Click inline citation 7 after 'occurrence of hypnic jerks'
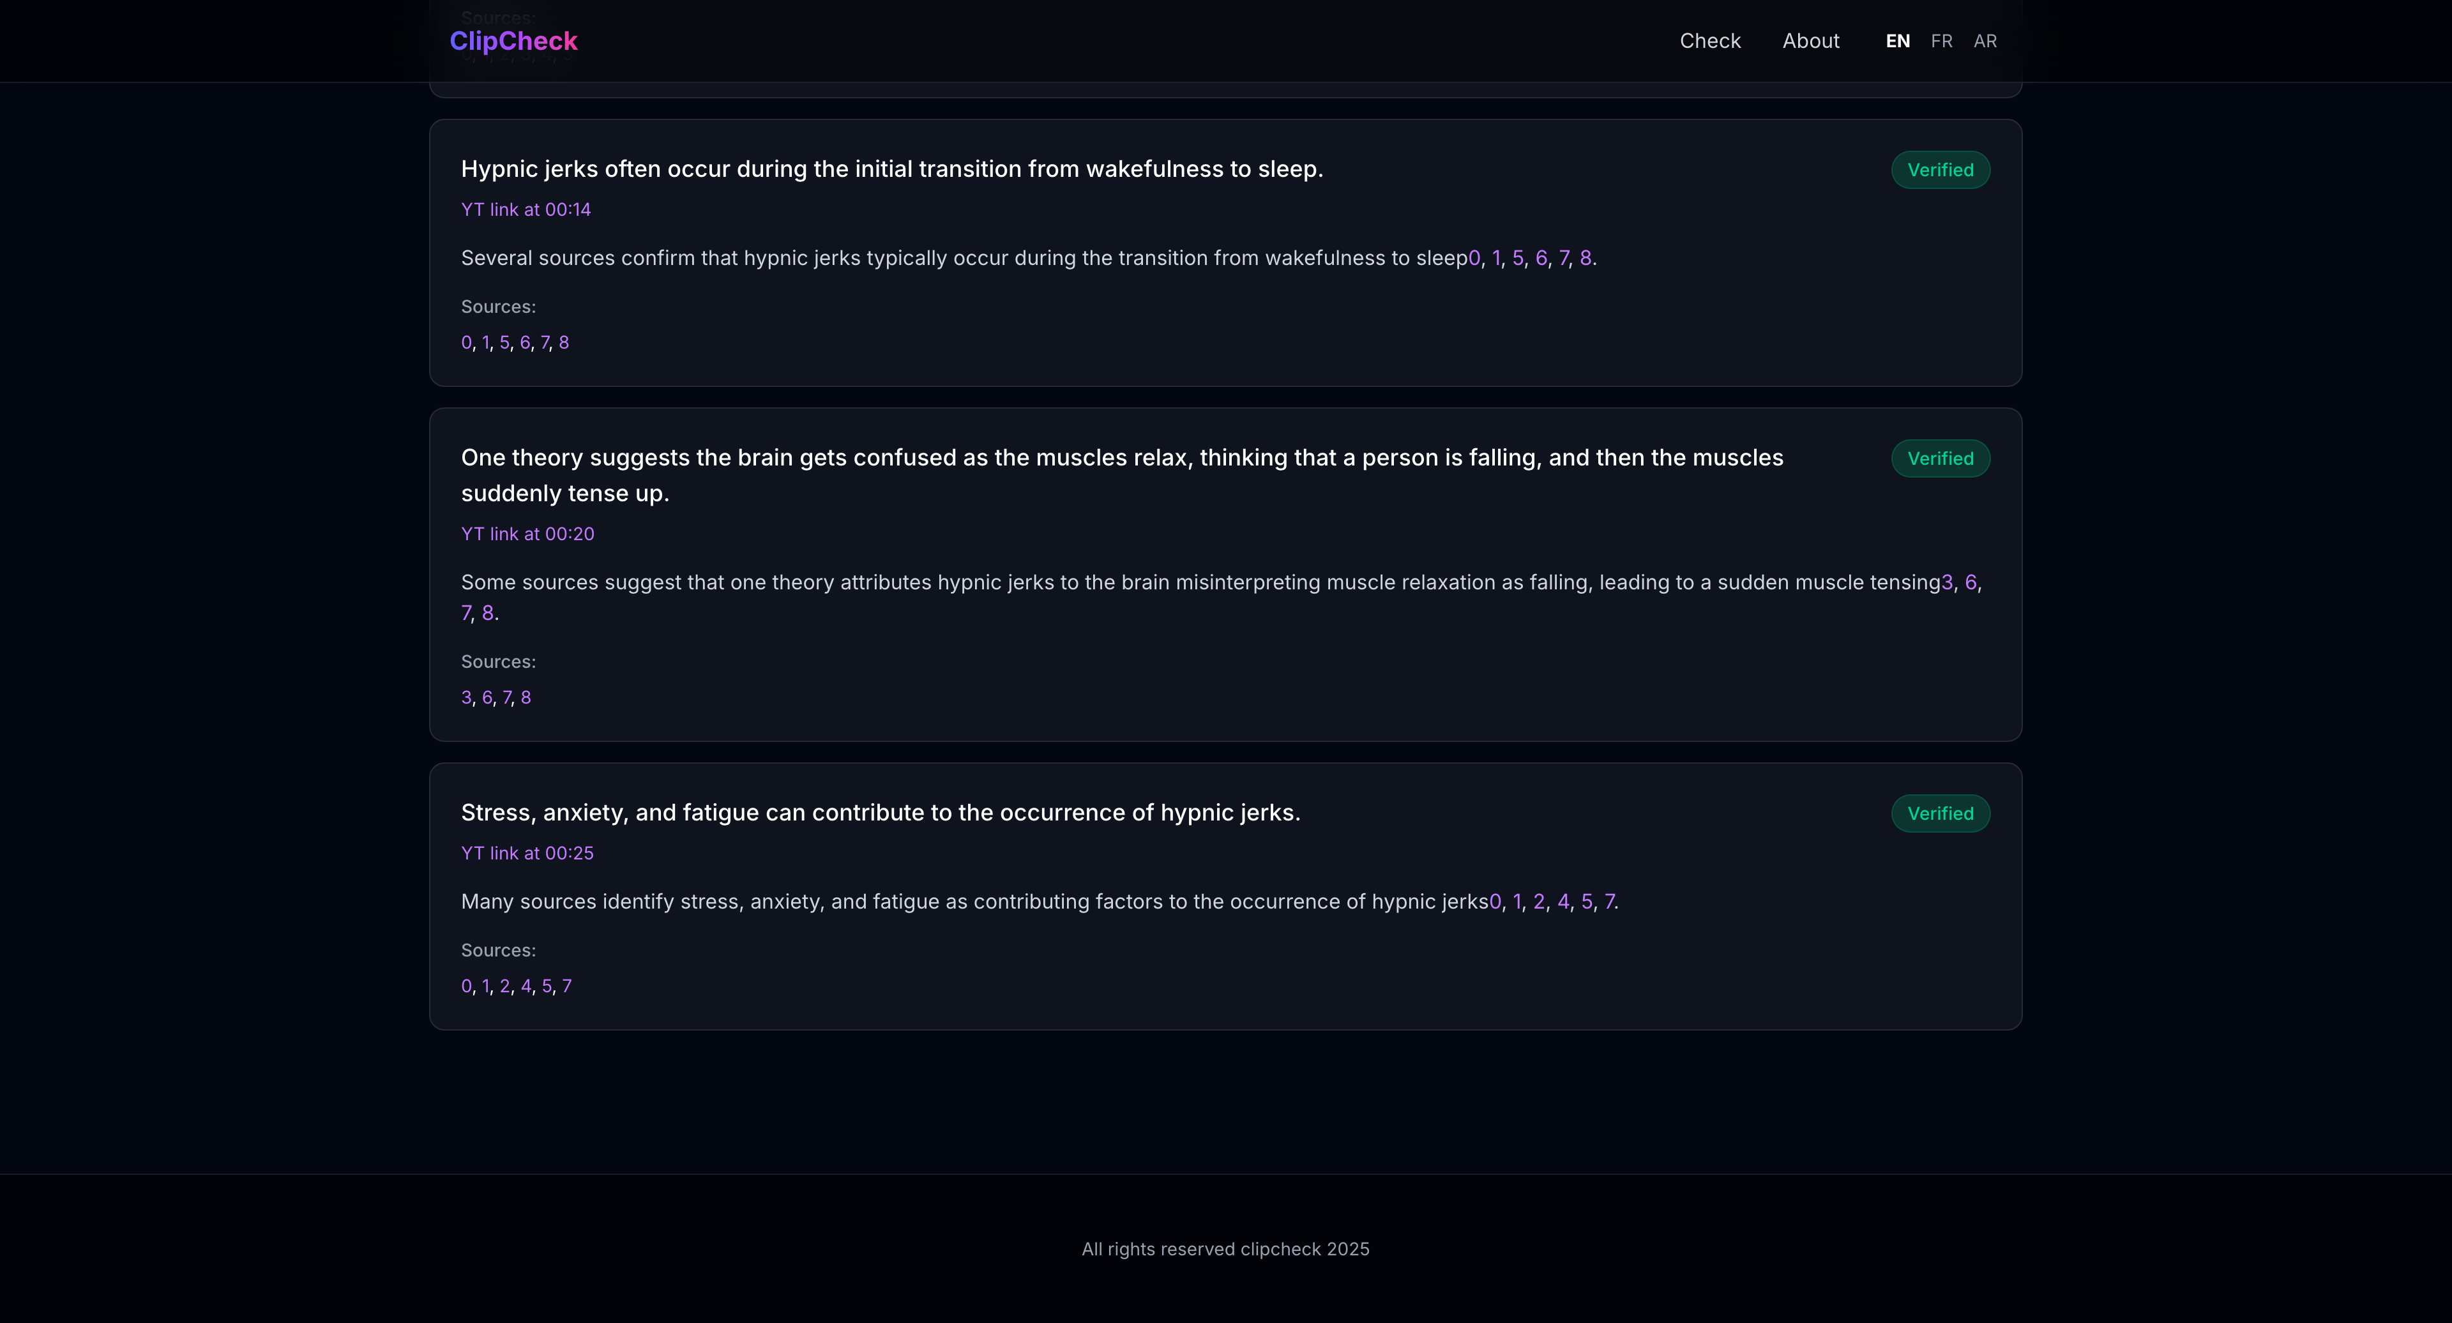 1608,902
